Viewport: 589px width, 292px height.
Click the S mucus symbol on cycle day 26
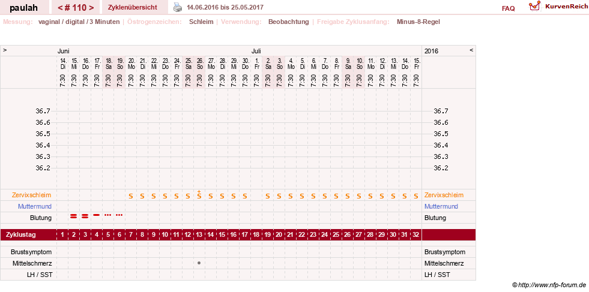pos(348,196)
